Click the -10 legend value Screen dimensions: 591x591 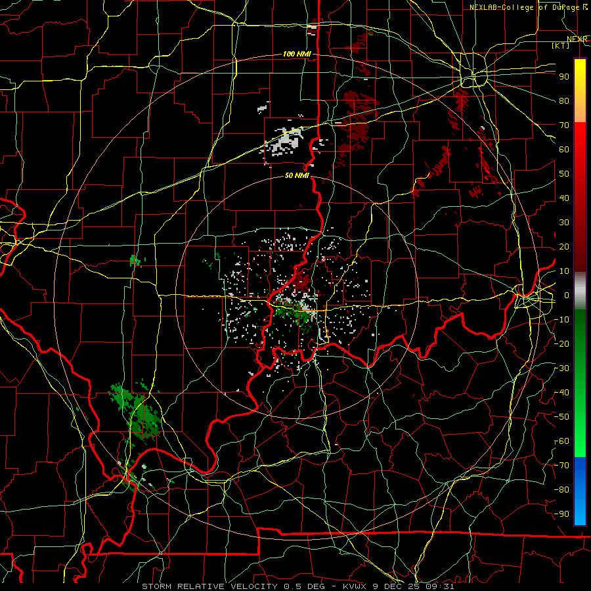pos(562,320)
